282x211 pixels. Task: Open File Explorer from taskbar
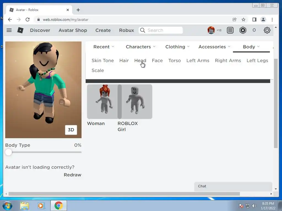(25, 206)
